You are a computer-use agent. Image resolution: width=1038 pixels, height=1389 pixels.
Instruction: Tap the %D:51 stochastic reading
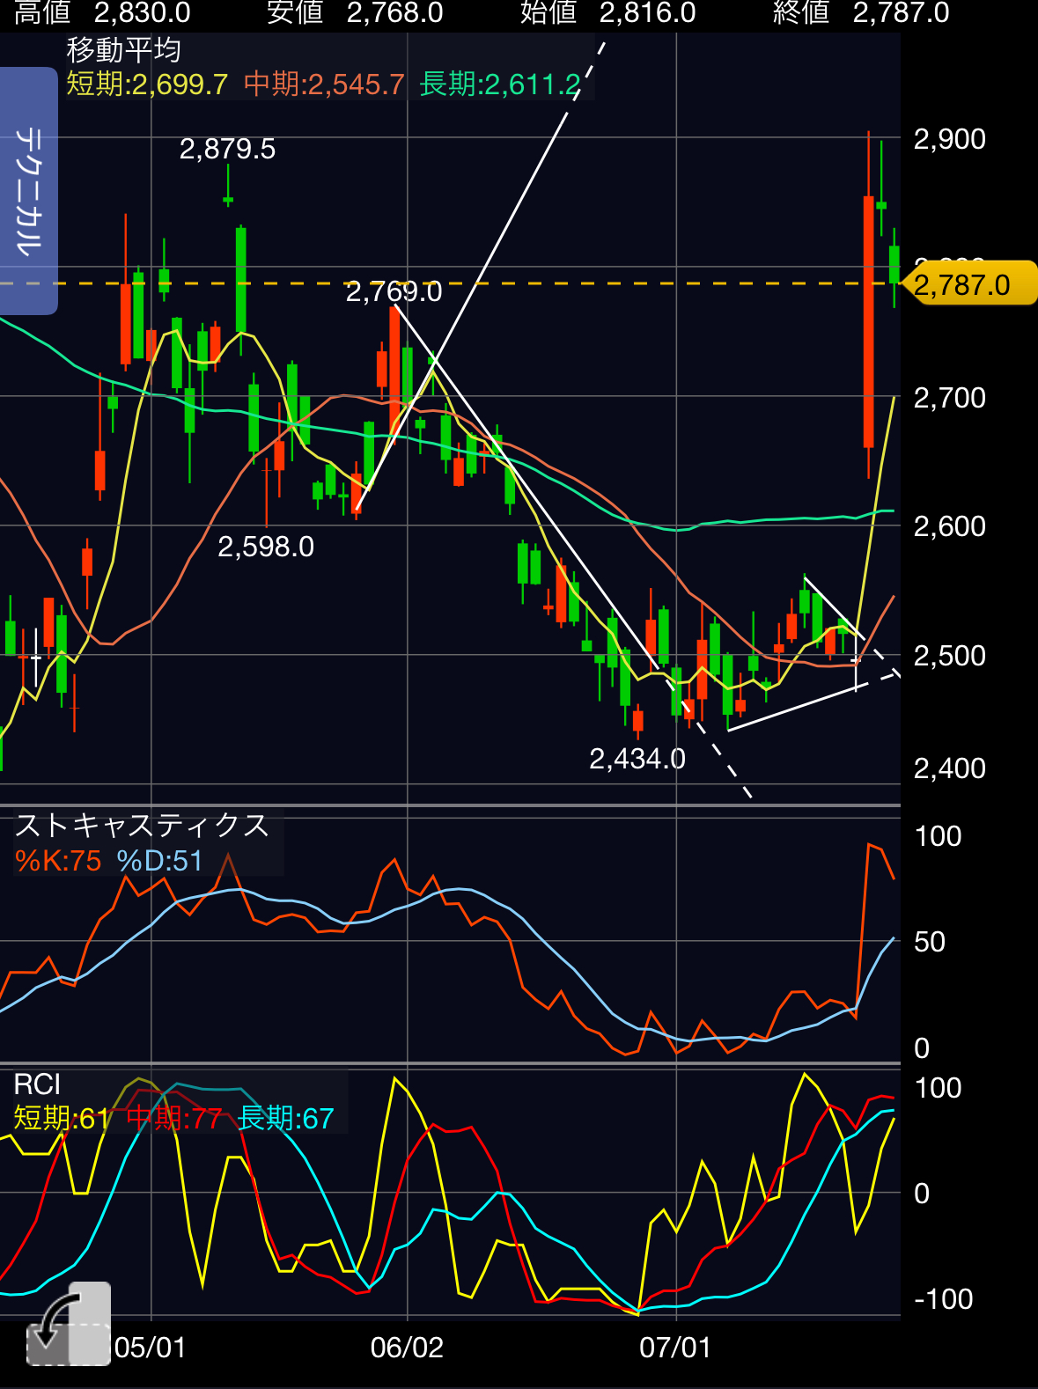[159, 860]
